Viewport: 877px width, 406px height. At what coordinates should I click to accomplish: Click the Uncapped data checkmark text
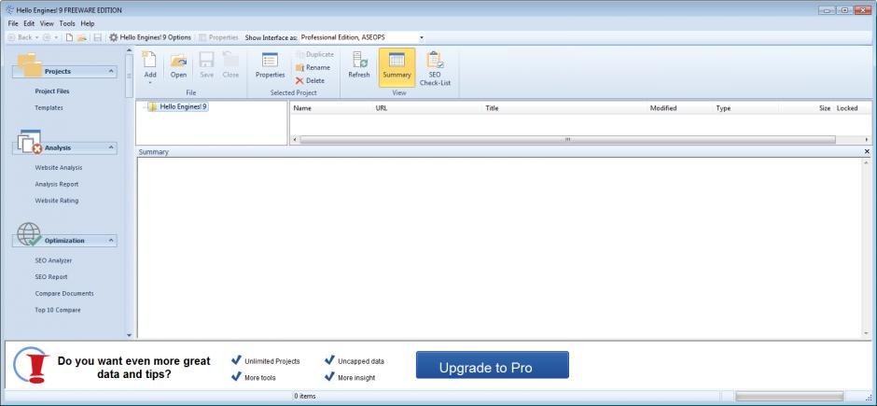coord(361,361)
